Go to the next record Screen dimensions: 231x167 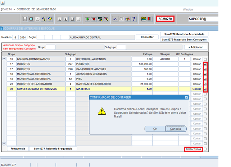(x=72, y=19)
